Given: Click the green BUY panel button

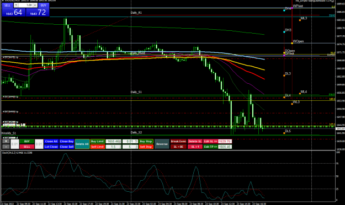Looking at the screenshot, I should tap(27, 141).
